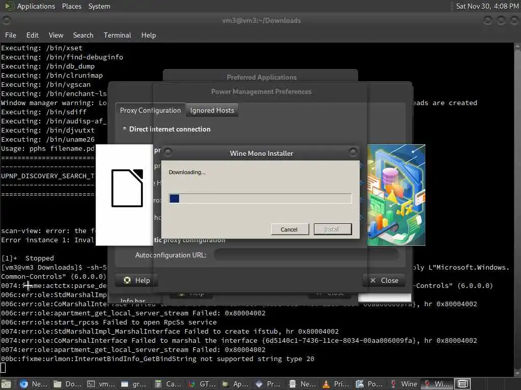Open the Places menu in top panel
This screenshot has height=390, width=521.
(x=71, y=6)
